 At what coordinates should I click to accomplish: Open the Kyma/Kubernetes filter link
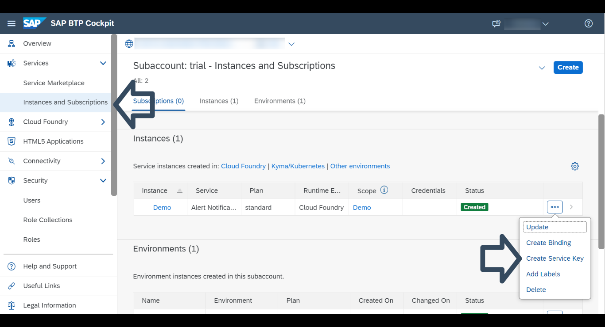coord(298,166)
